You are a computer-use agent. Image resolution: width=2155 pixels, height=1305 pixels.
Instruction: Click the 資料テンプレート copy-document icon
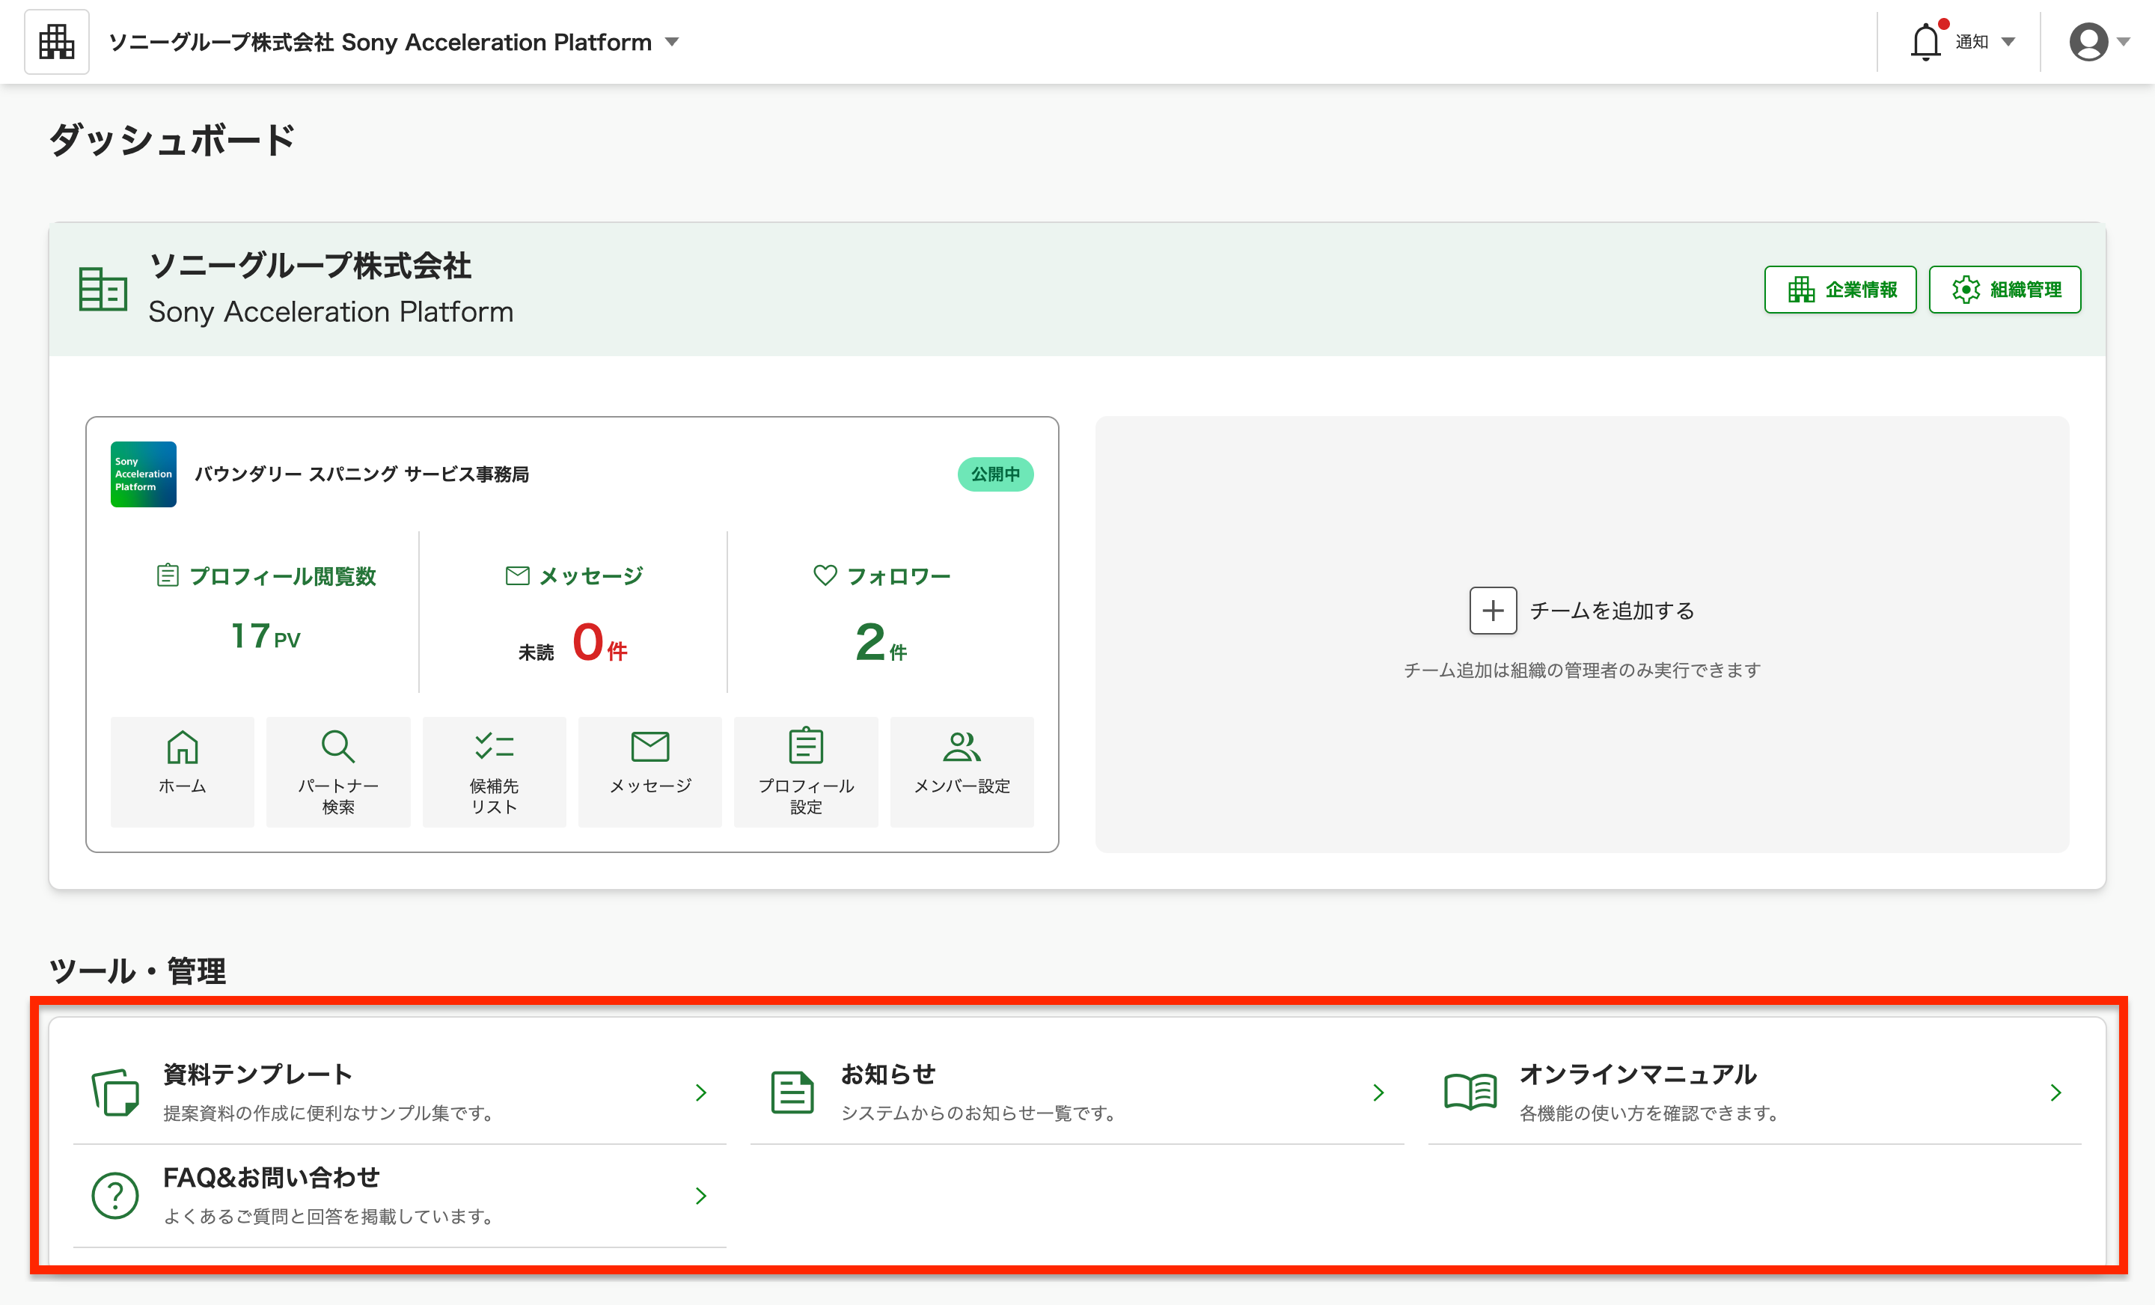[x=114, y=1092]
